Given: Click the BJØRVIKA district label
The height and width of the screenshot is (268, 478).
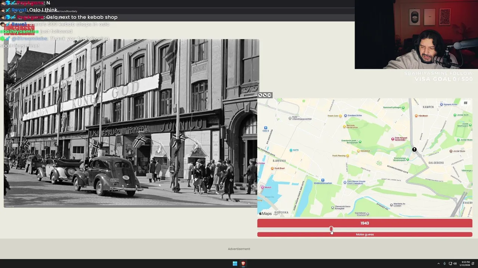Looking at the screenshot, I should [279, 161].
